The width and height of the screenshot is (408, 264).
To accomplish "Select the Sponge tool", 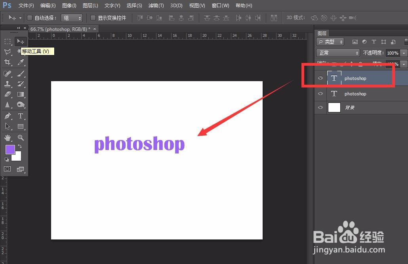I will click(21, 104).
